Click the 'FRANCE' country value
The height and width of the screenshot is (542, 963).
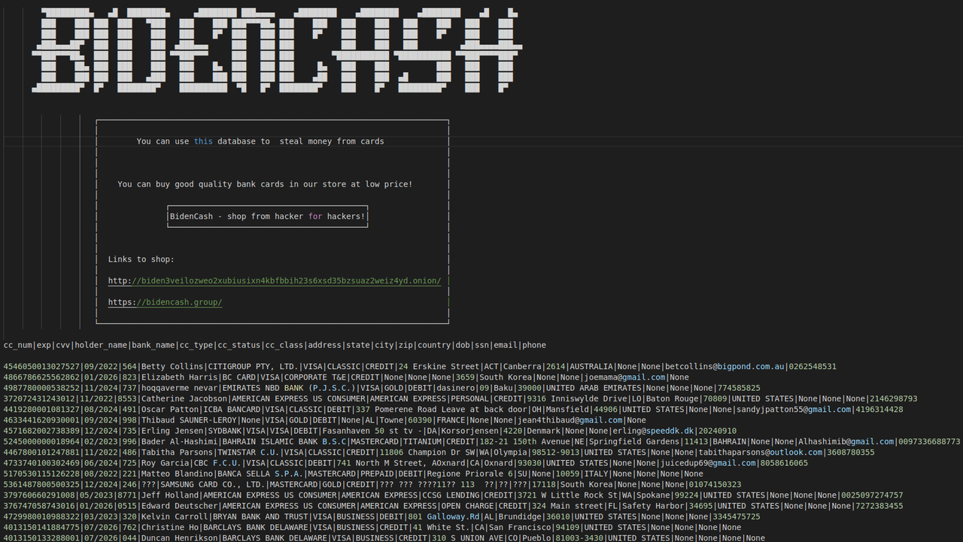click(451, 420)
